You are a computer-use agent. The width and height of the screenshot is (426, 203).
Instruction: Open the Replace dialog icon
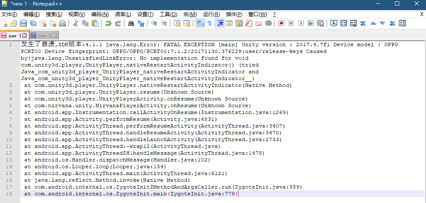141,24
